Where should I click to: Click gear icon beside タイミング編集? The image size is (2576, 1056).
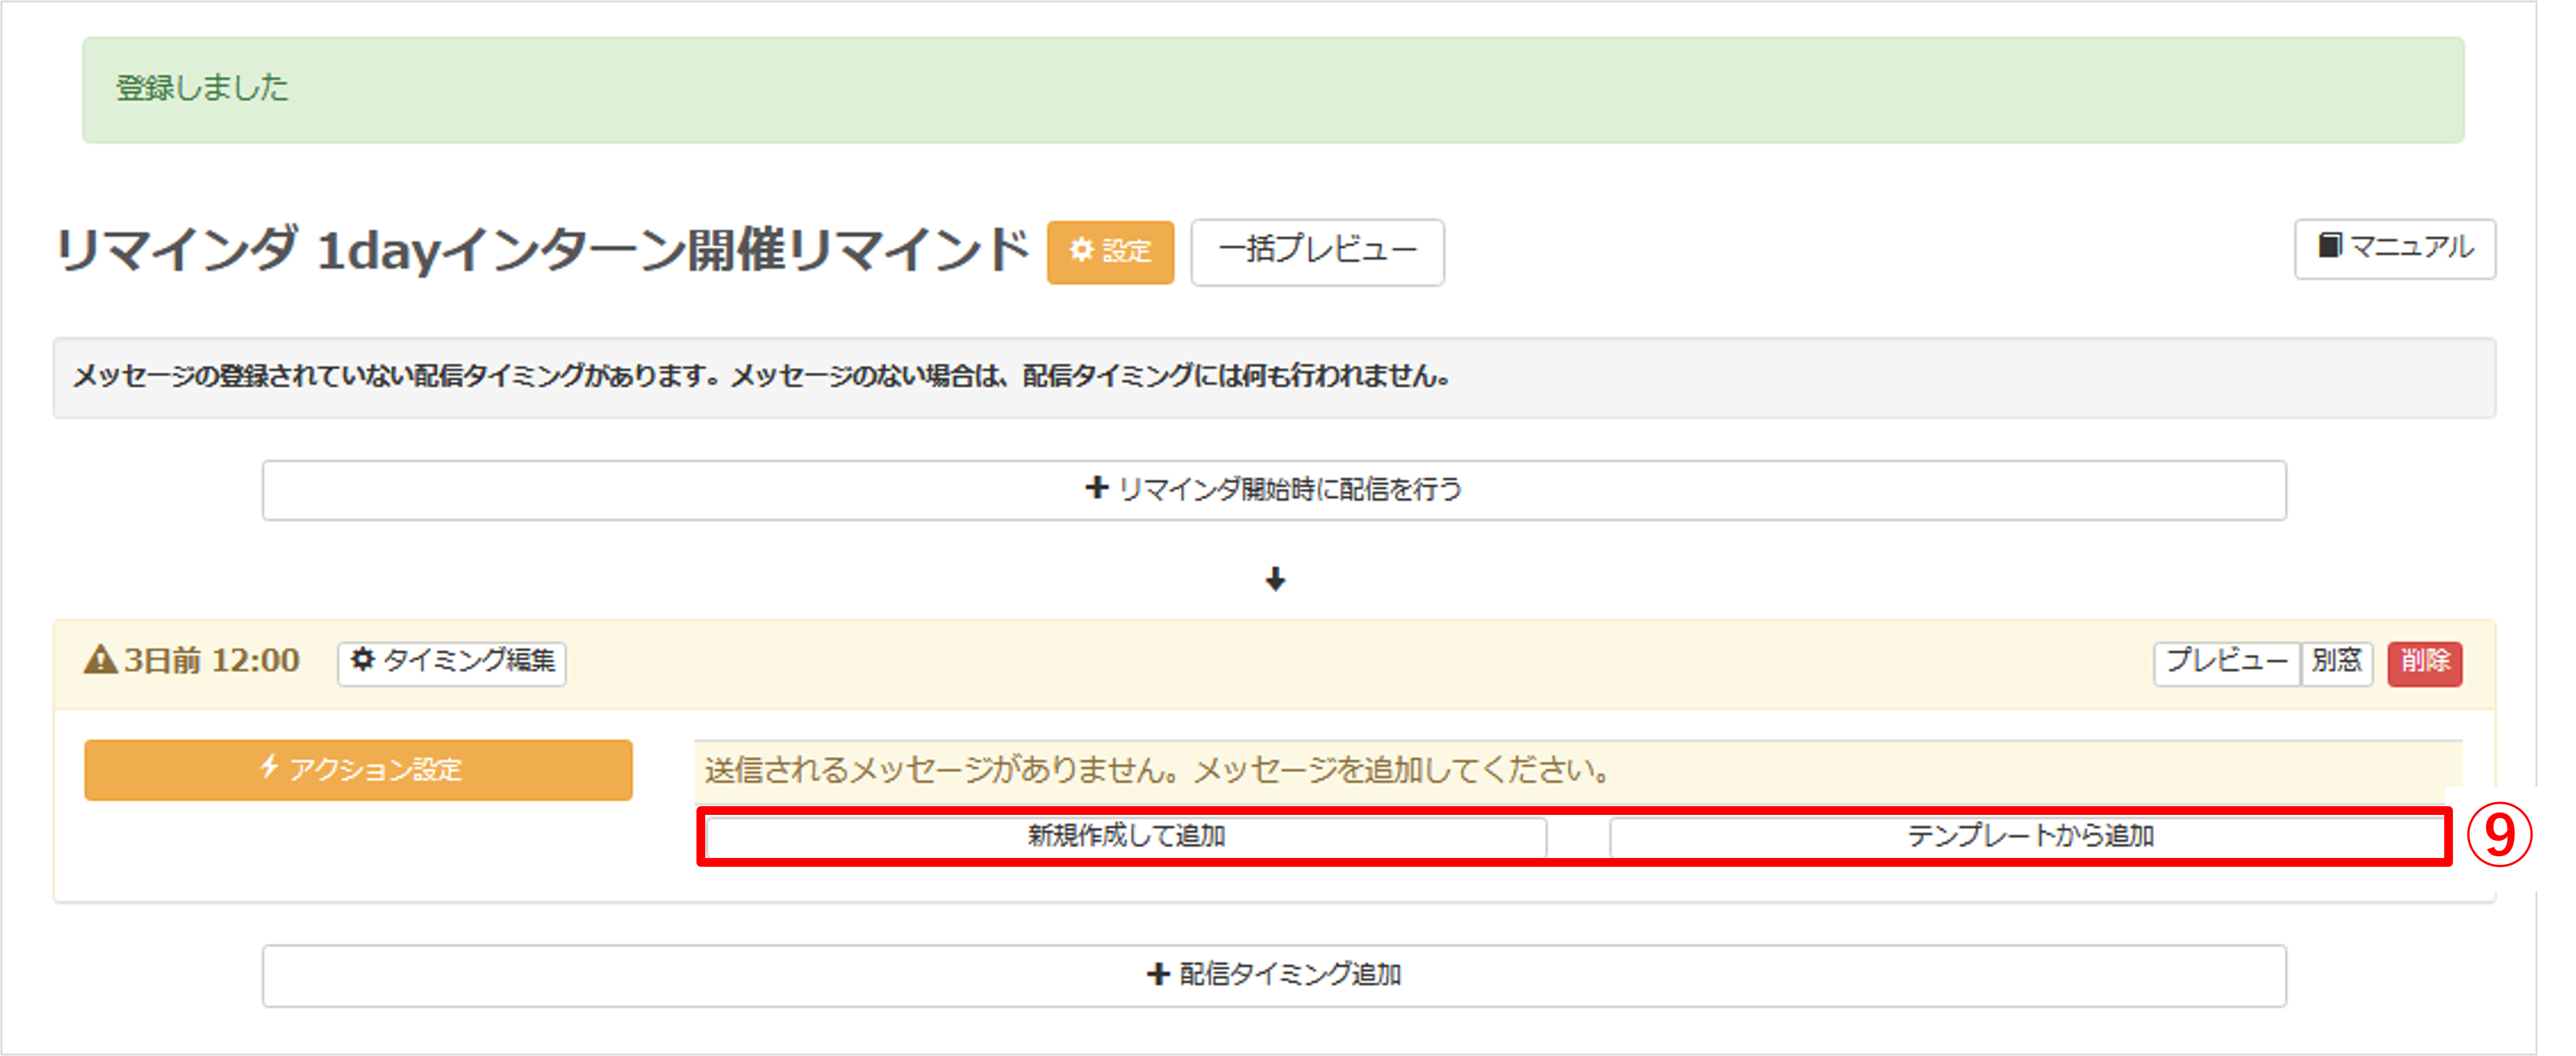363,660
